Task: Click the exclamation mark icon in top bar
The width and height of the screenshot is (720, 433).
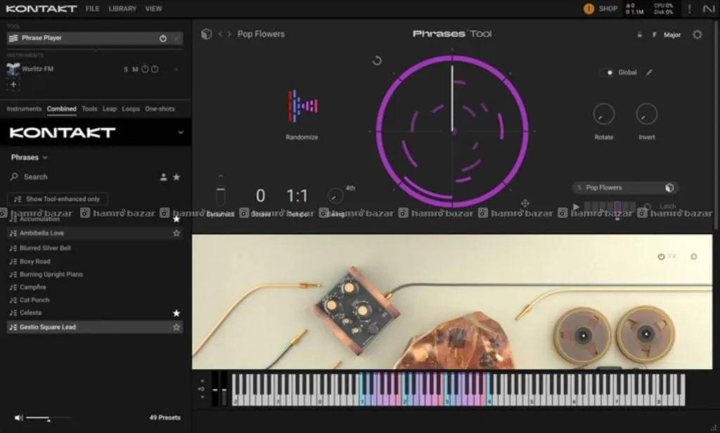Action: 689,8
